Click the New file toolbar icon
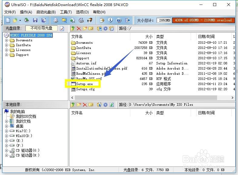Screen dimensions: 238x175 click(x=8, y=20)
